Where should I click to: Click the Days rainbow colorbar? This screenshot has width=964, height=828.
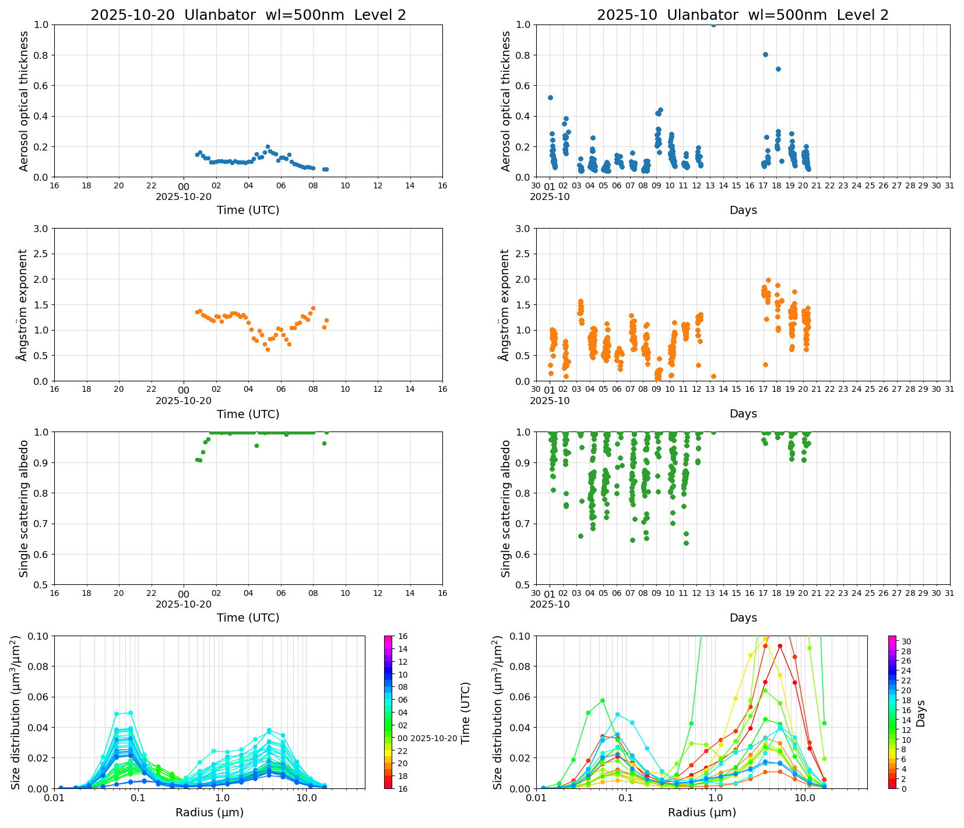pos(892,711)
